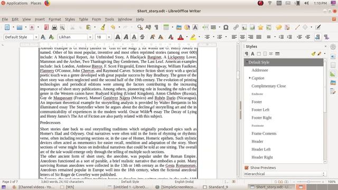338x190 pixels.
Task: Insert comment speech bubble icon
Action: [x=278, y=27]
